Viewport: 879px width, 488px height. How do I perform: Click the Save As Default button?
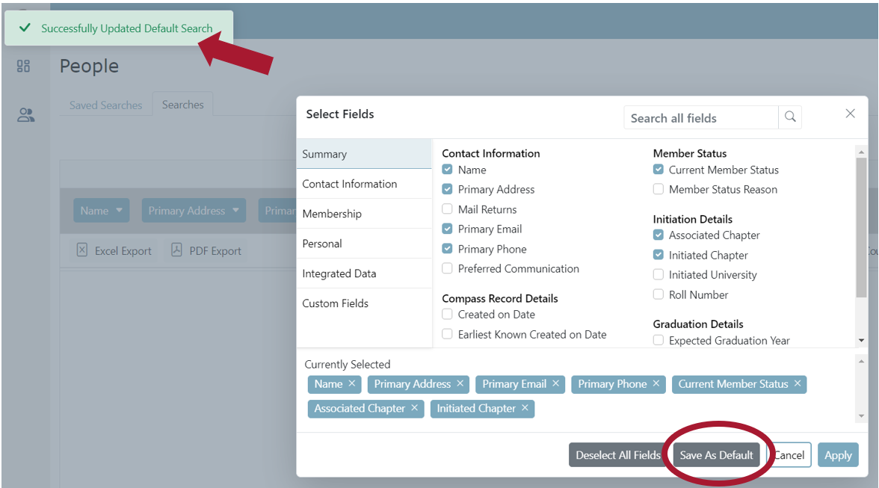click(716, 455)
